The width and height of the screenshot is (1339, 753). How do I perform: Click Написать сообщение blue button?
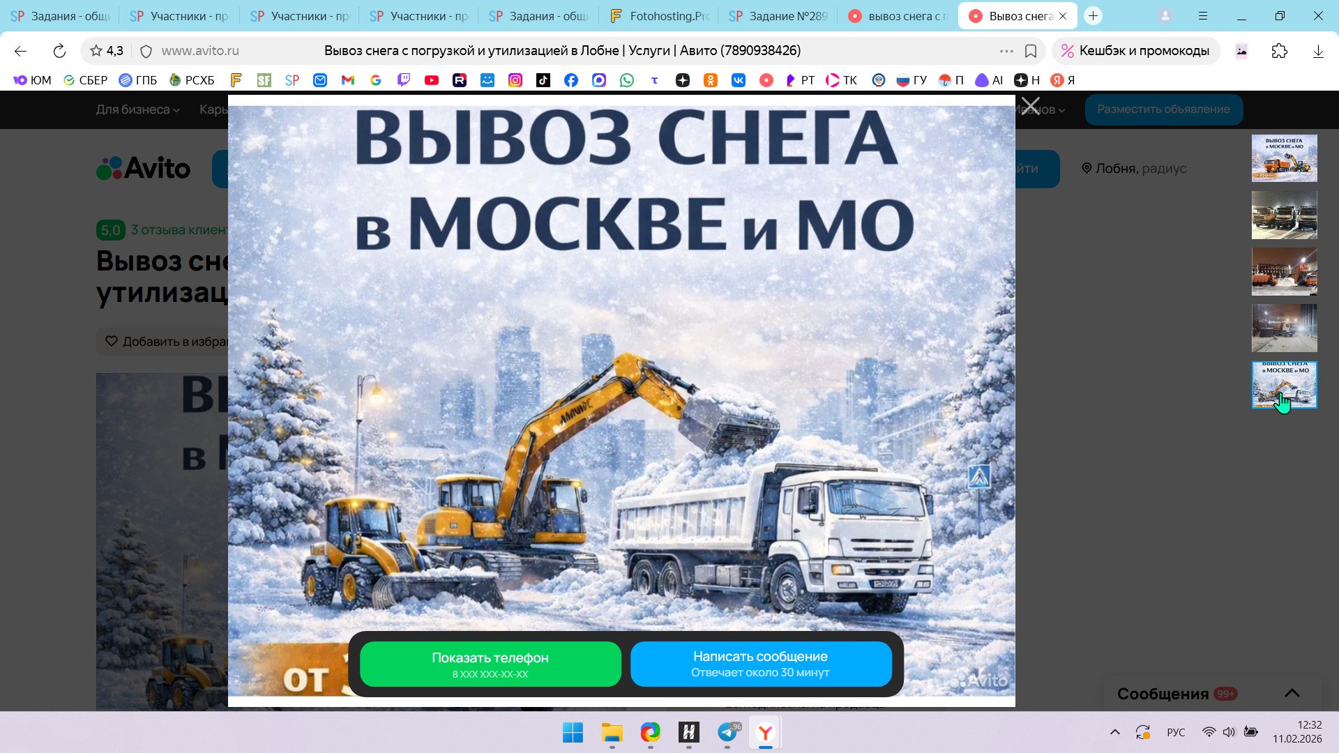point(760,664)
